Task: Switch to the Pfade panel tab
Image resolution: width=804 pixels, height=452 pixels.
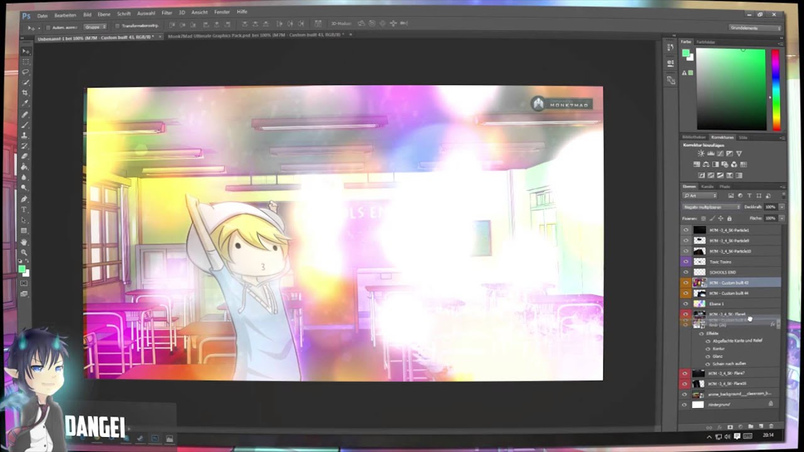Action: pyautogui.click(x=725, y=186)
